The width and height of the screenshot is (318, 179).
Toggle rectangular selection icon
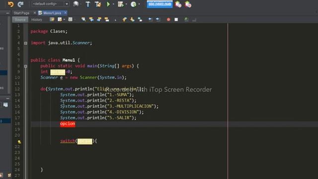tap(115, 20)
